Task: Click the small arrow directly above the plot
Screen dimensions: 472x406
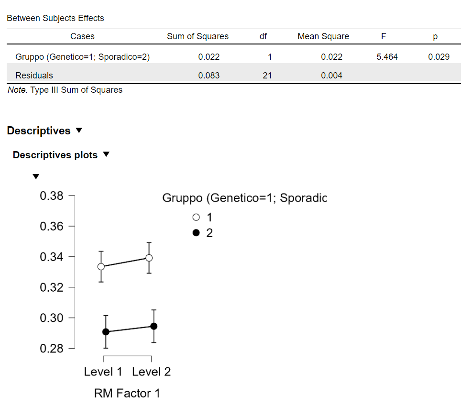Action: click(x=35, y=177)
